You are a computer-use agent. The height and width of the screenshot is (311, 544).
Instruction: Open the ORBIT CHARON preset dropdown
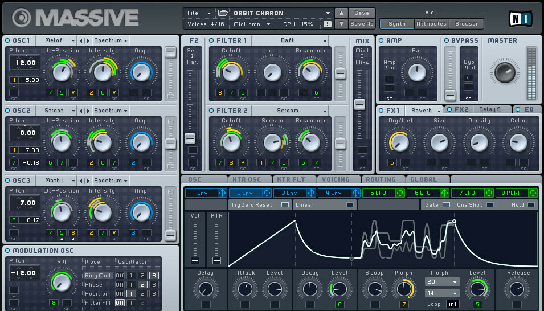coord(281,13)
